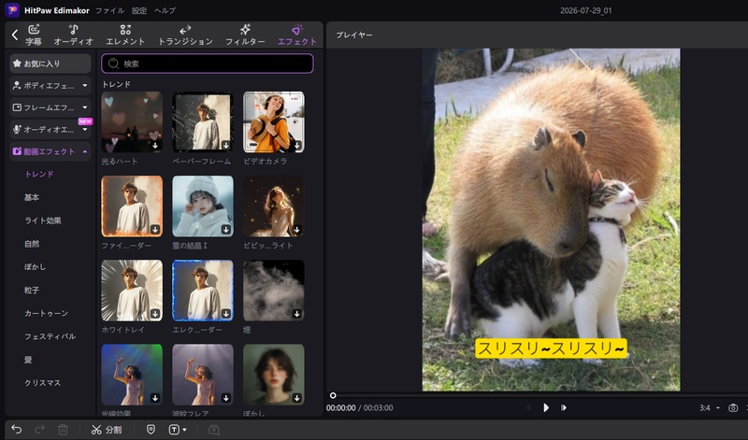Download the 光線効果 effect

[x=155, y=398]
